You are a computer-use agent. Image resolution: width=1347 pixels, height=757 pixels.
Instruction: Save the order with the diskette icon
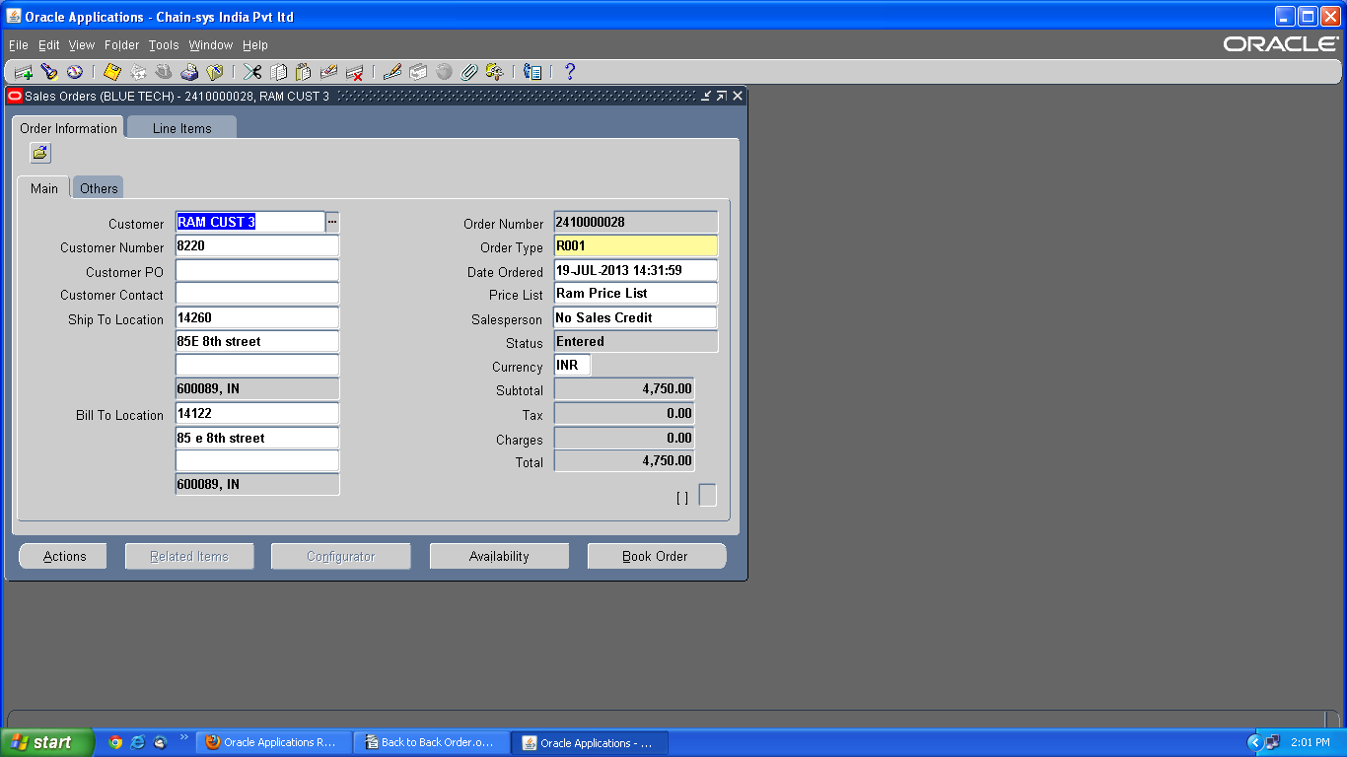(x=112, y=72)
